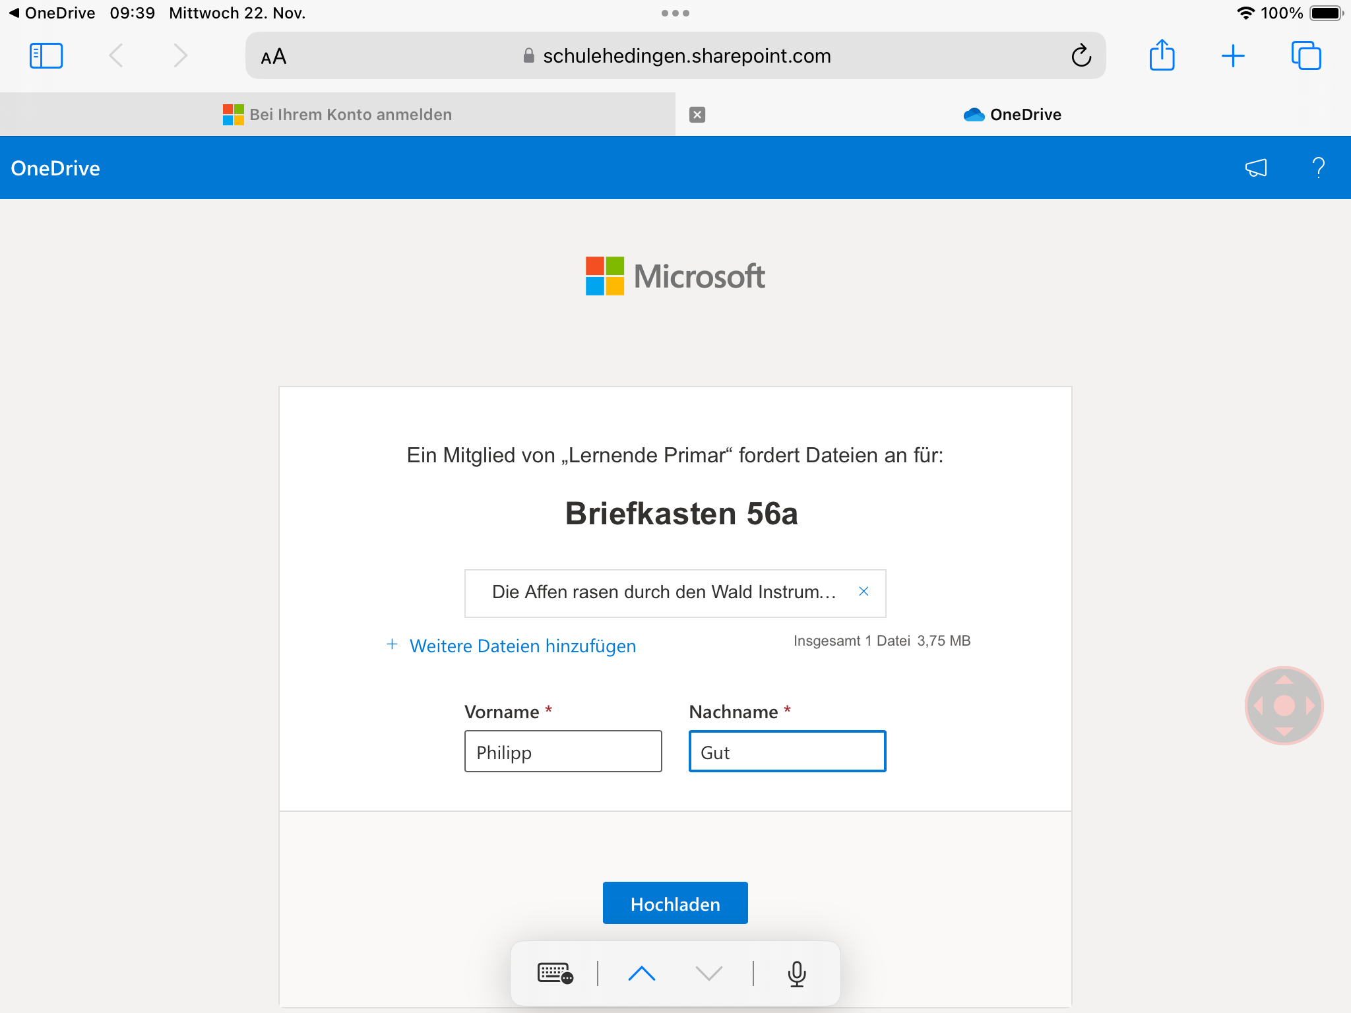Open the OneDrive feedback megaphone icon
Screen dimensions: 1351x1013
pyautogui.click(x=1256, y=168)
